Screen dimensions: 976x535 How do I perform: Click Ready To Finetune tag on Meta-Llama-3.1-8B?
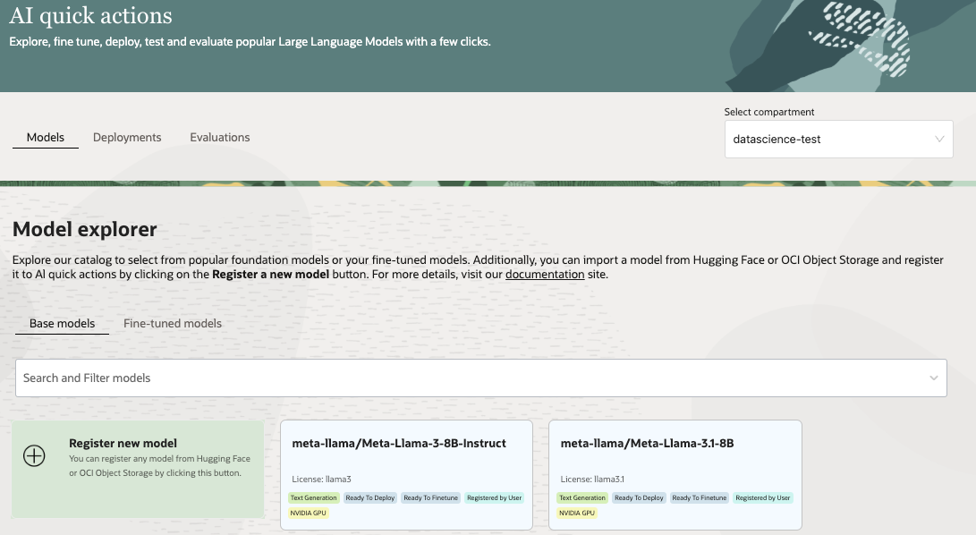pos(700,497)
